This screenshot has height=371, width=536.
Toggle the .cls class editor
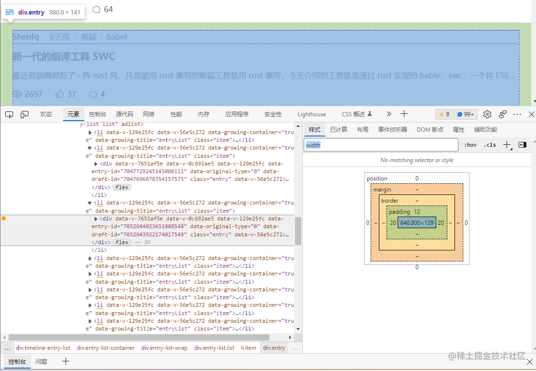click(x=490, y=145)
